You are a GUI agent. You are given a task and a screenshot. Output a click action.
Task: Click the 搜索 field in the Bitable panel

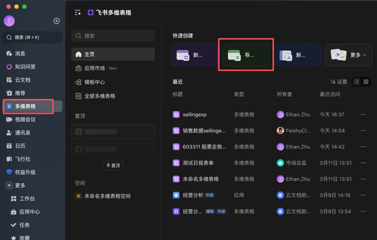coord(113,36)
